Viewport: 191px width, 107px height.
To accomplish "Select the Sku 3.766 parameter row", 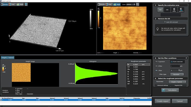I will [138, 69].
